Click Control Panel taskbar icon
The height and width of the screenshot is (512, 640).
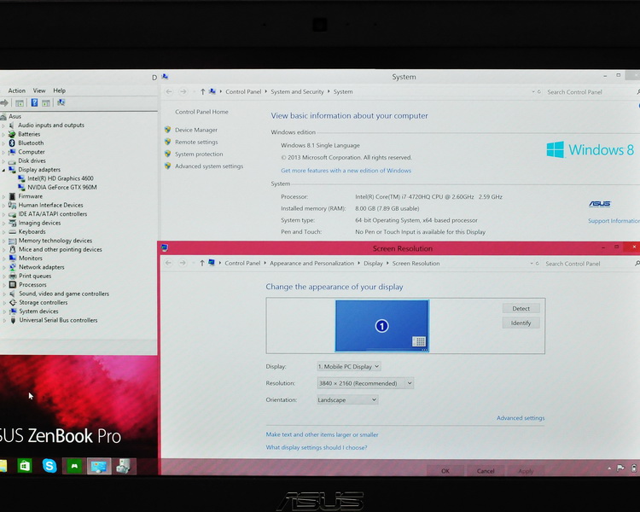pos(99,466)
